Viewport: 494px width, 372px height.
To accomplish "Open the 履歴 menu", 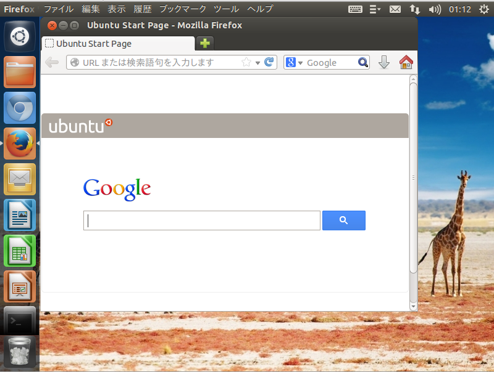I will coord(143,9).
